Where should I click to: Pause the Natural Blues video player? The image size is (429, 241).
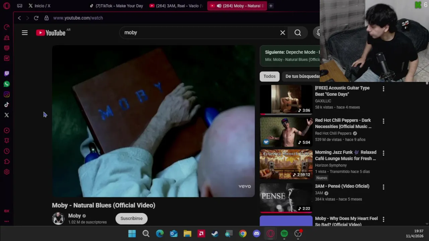tap(153, 121)
